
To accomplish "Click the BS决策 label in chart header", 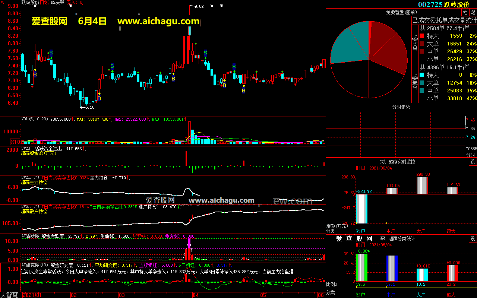I will click(57, 2).
